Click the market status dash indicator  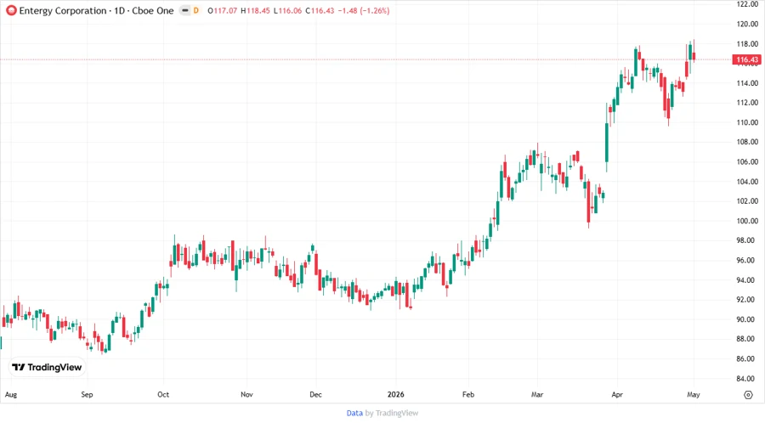[x=185, y=11]
